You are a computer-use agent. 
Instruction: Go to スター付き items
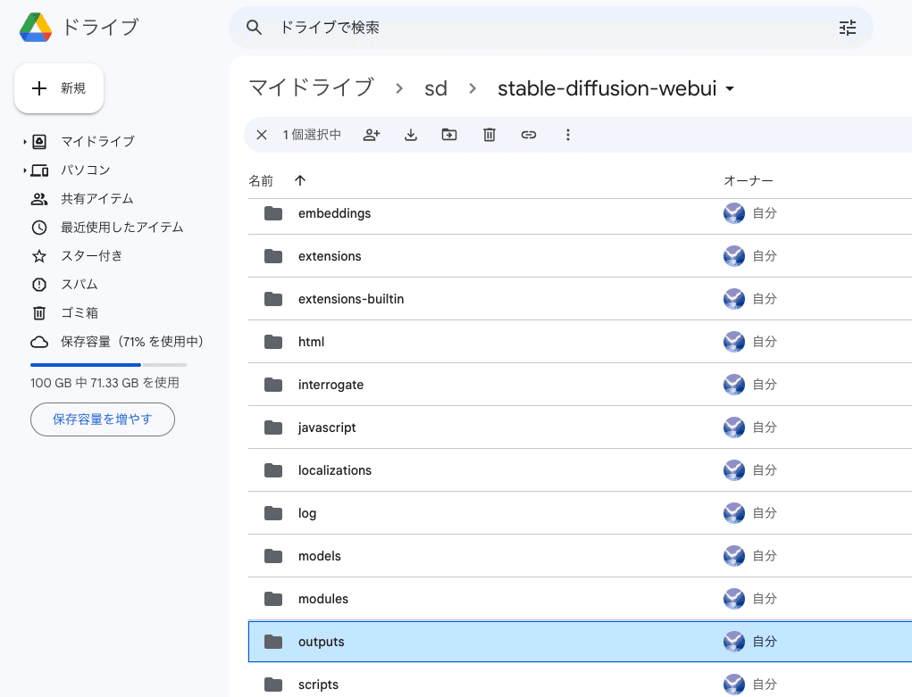(x=91, y=256)
